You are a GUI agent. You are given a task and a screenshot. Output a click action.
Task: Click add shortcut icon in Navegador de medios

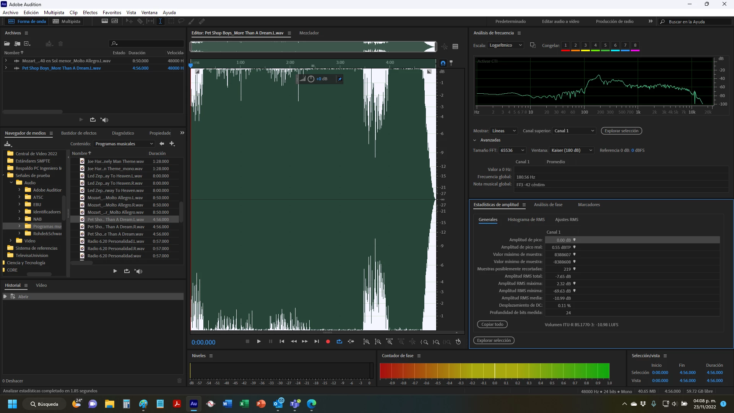(x=172, y=144)
